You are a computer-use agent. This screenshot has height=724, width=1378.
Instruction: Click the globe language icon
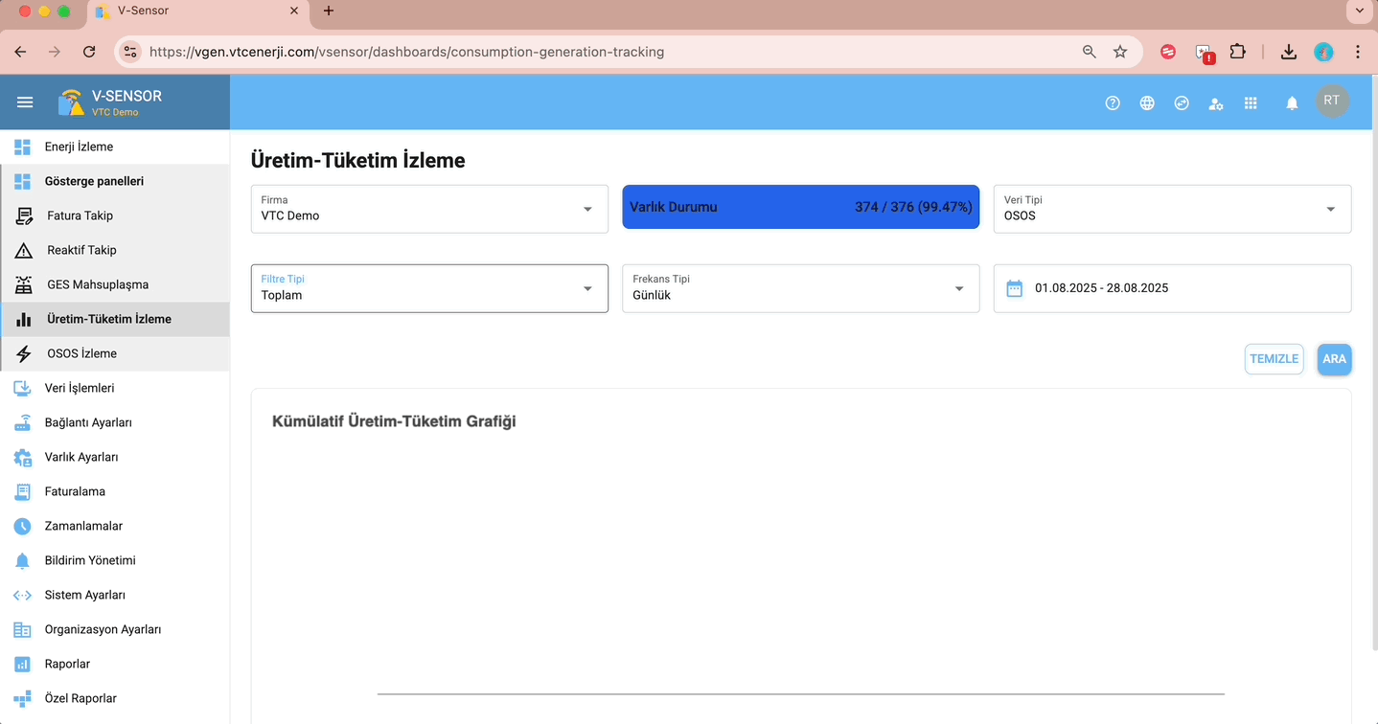(x=1147, y=103)
